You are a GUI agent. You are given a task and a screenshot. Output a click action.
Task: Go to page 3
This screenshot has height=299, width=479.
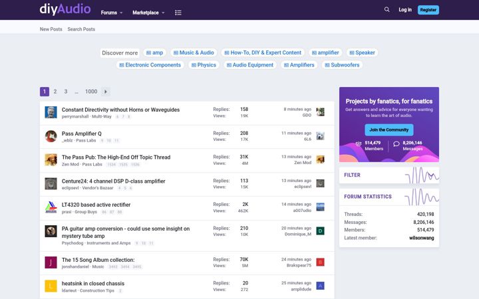pos(66,92)
